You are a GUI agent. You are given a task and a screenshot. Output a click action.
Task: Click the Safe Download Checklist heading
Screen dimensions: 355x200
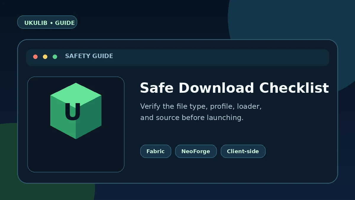pyautogui.click(x=234, y=88)
